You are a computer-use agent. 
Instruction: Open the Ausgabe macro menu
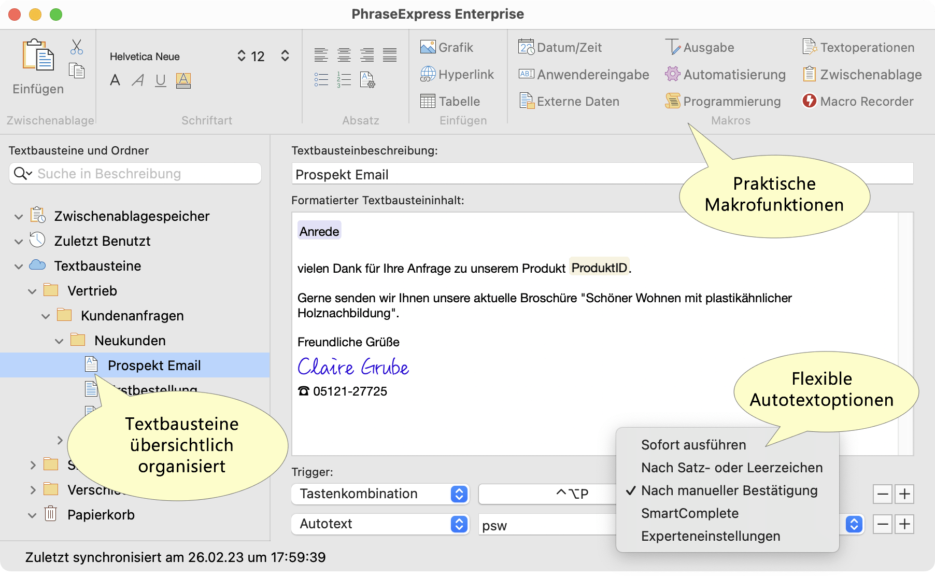tap(700, 47)
